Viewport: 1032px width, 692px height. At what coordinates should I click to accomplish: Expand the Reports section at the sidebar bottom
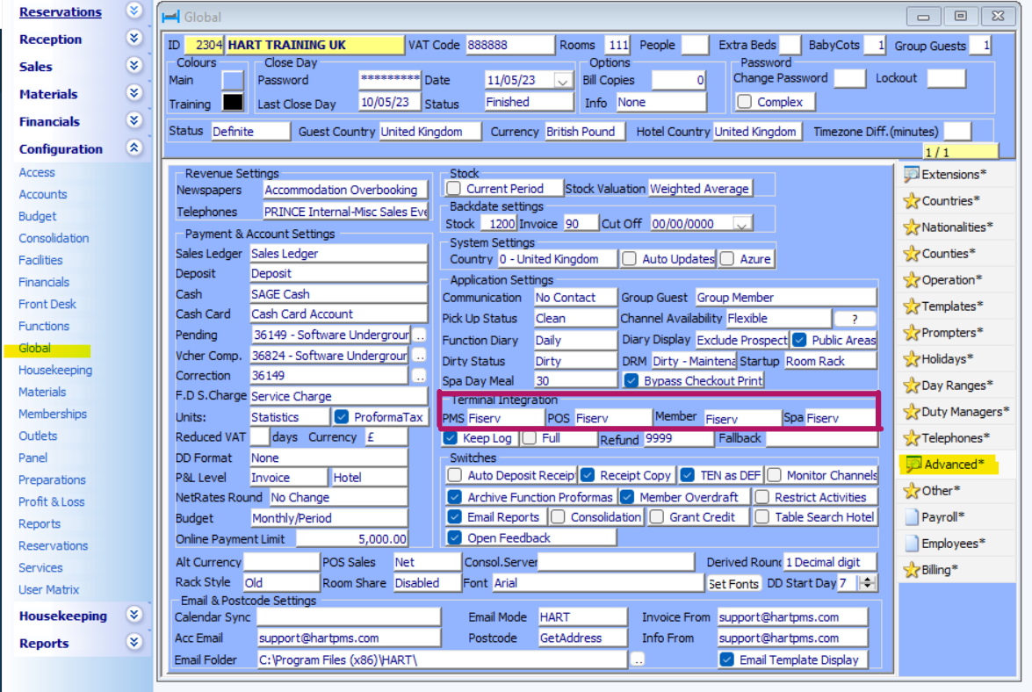pyautogui.click(x=134, y=642)
